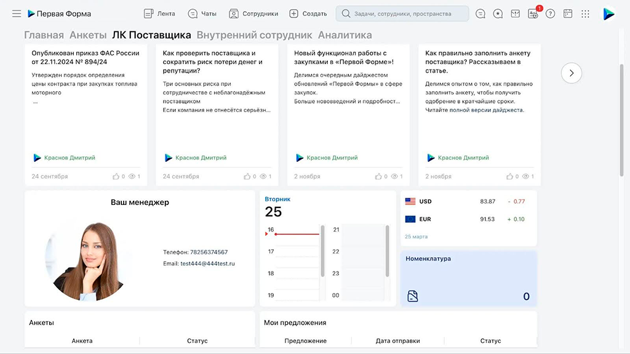Switch to Аналитика tab
The image size is (630, 354).
coord(345,35)
